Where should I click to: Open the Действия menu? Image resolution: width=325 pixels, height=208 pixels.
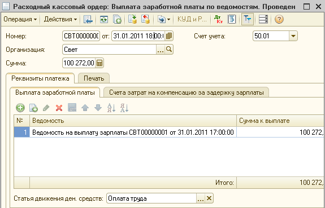(x=60, y=19)
